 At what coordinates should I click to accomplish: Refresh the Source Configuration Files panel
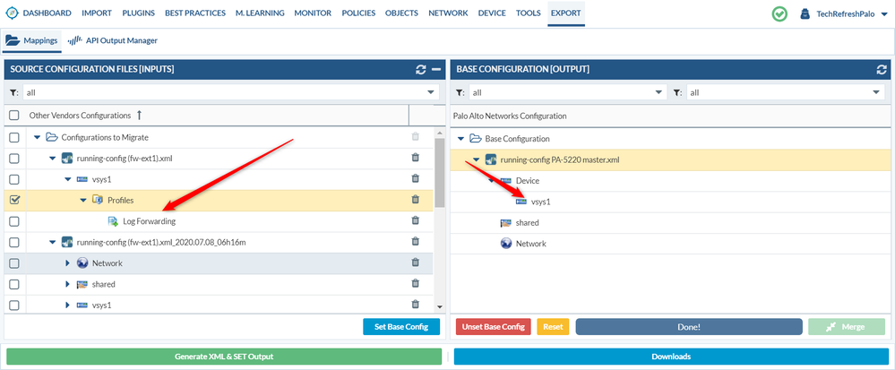point(421,70)
